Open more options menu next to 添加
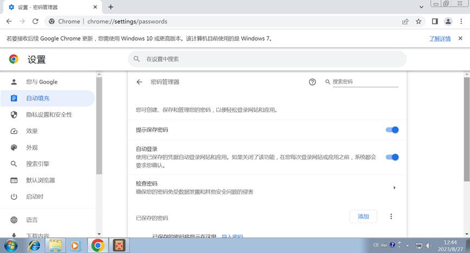The height and width of the screenshot is (253, 470). (x=391, y=217)
